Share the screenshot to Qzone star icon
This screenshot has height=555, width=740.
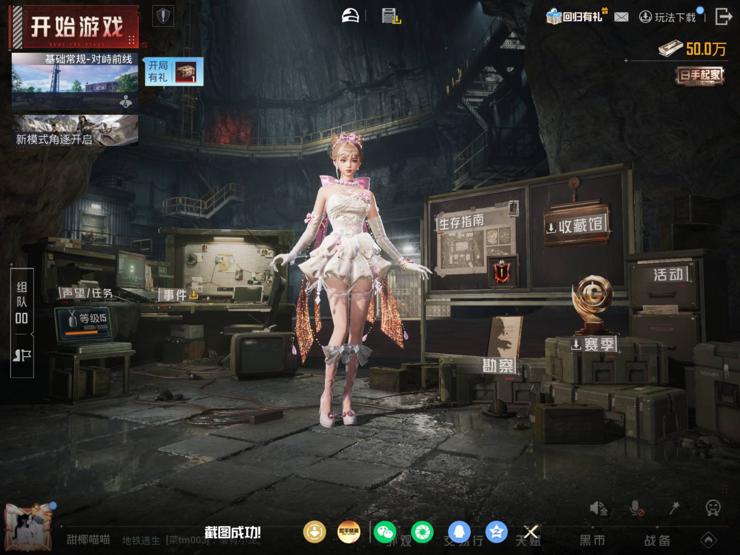[x=496, y=532]
